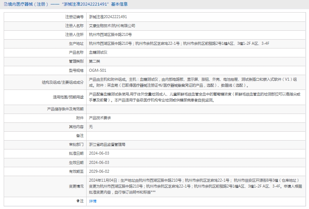309x209 pixels.
Task: Open the 详情 link in the last row
Action: (93, 201)
